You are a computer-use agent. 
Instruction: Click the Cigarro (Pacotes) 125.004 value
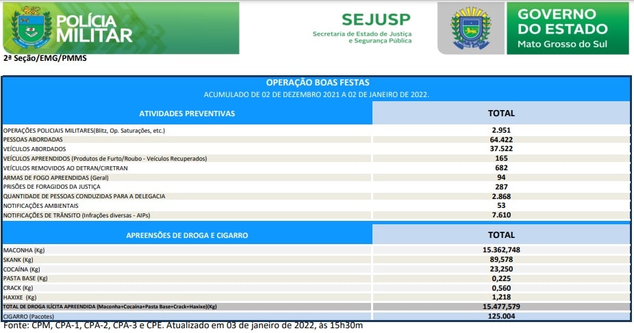point(500,316)
